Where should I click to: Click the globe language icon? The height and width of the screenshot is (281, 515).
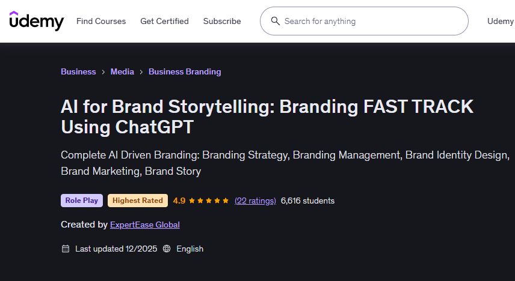click(167, 249)
